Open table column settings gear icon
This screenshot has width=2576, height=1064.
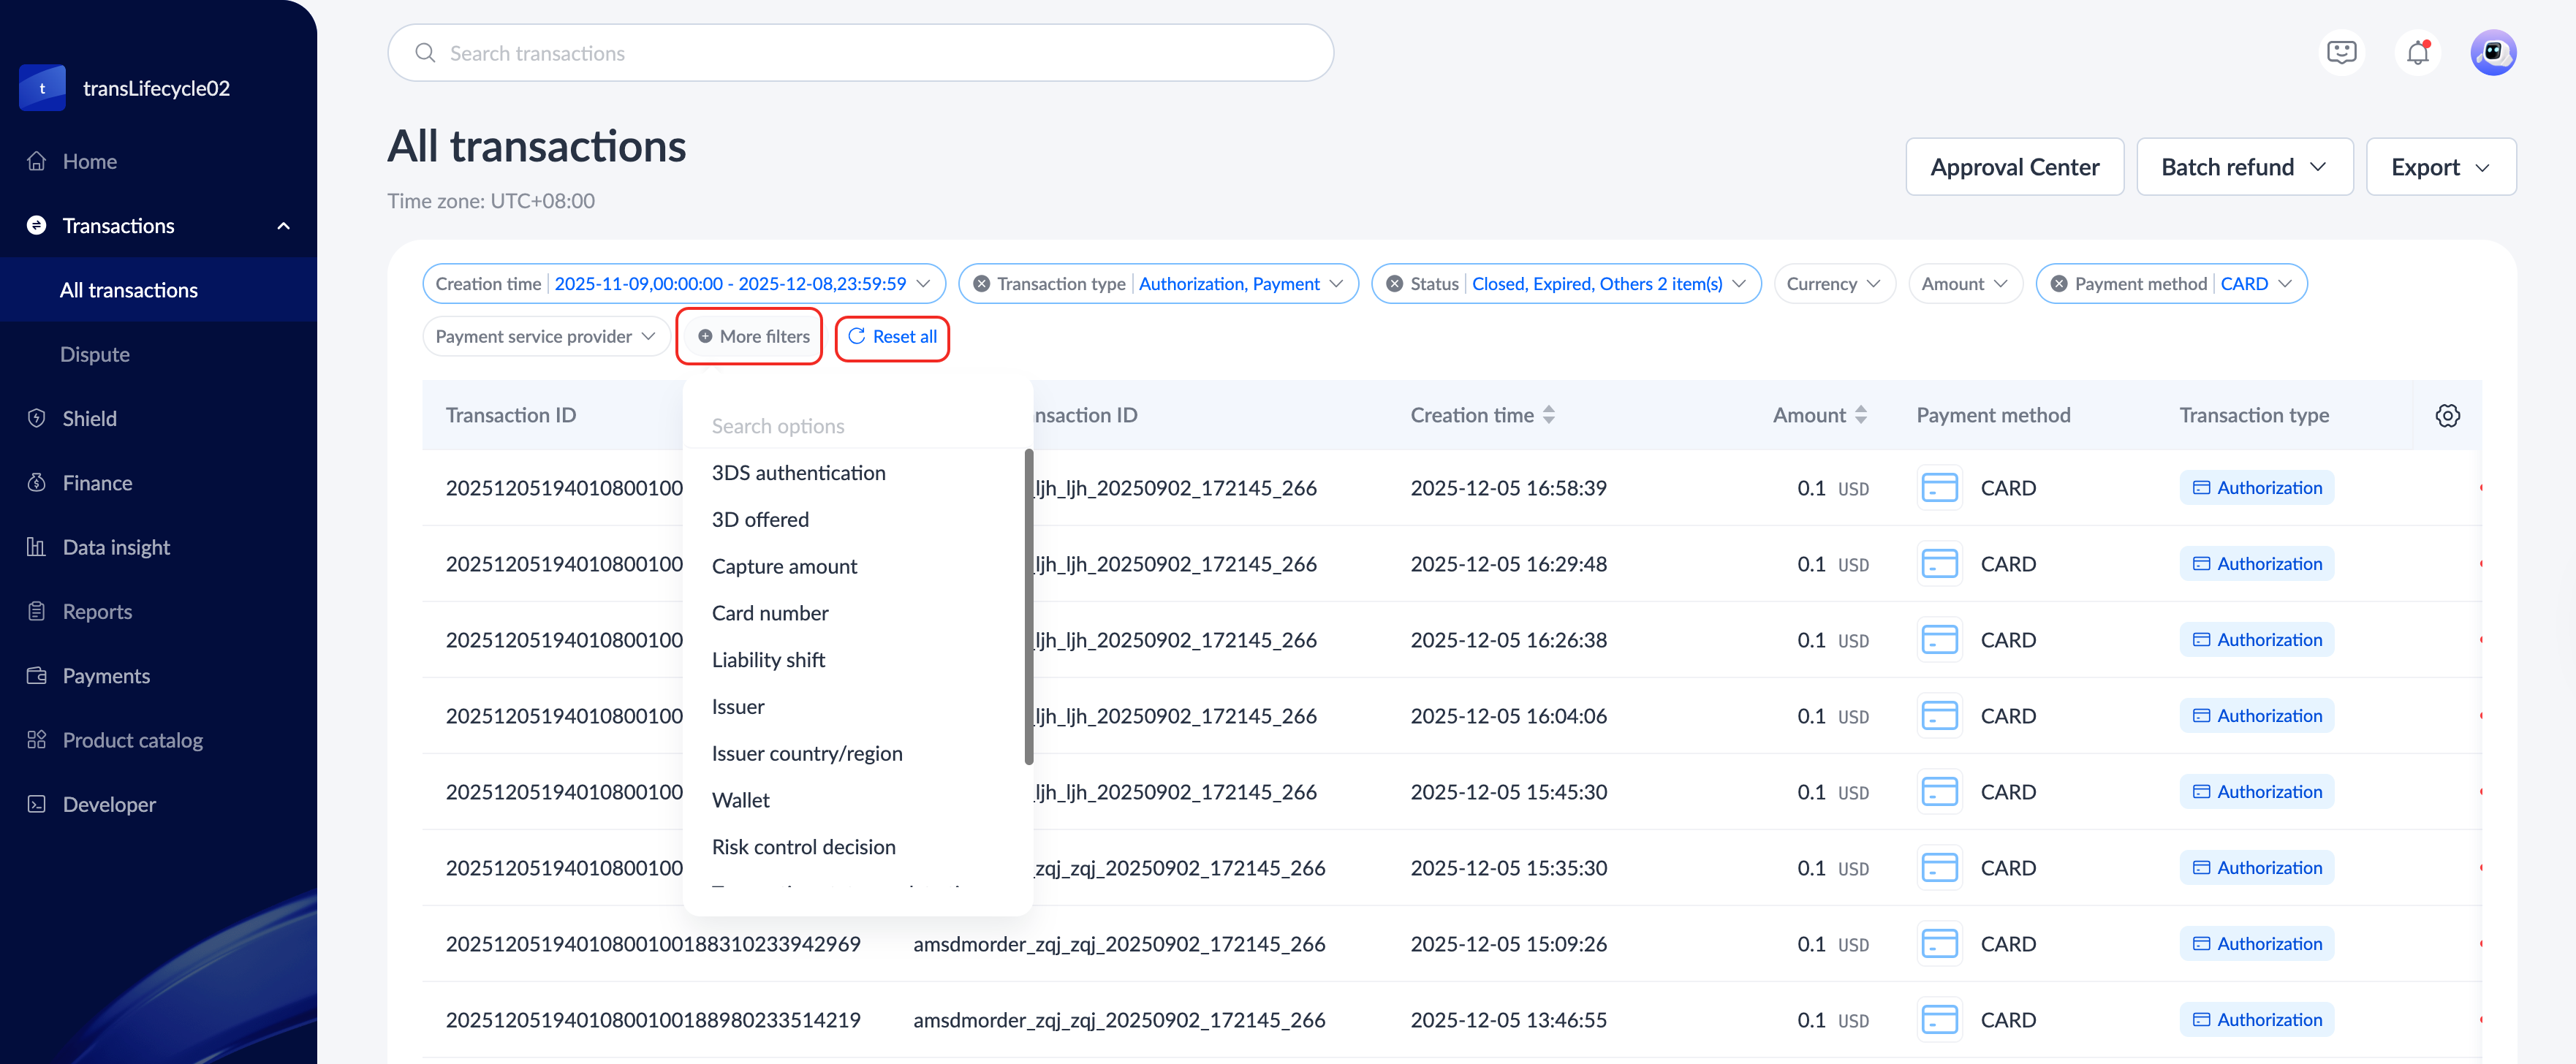point(2447,416)
